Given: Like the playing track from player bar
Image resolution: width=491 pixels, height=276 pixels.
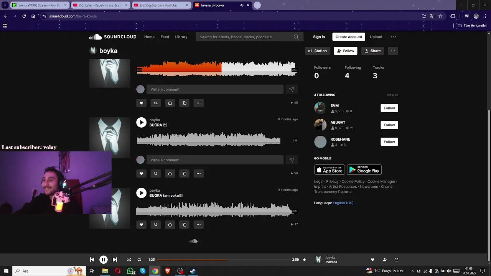Looking at the screenshot, I should point(372,260).
